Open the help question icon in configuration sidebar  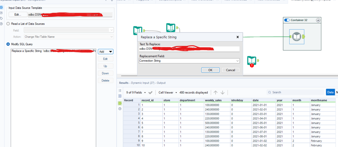point(1,24)
